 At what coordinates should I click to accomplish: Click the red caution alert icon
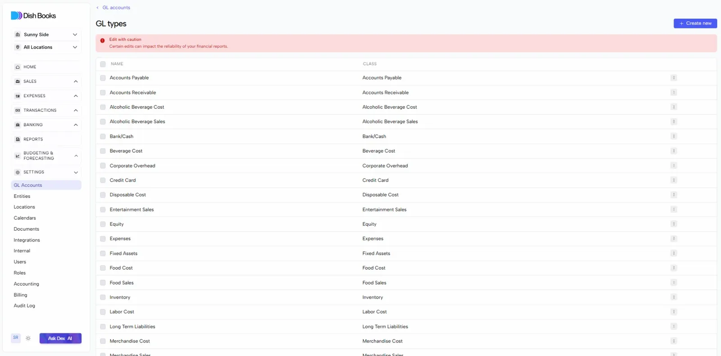[x=102, y=41]
